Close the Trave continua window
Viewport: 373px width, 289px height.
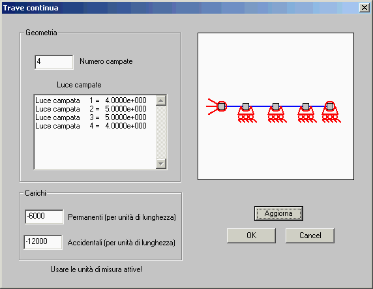365,8
